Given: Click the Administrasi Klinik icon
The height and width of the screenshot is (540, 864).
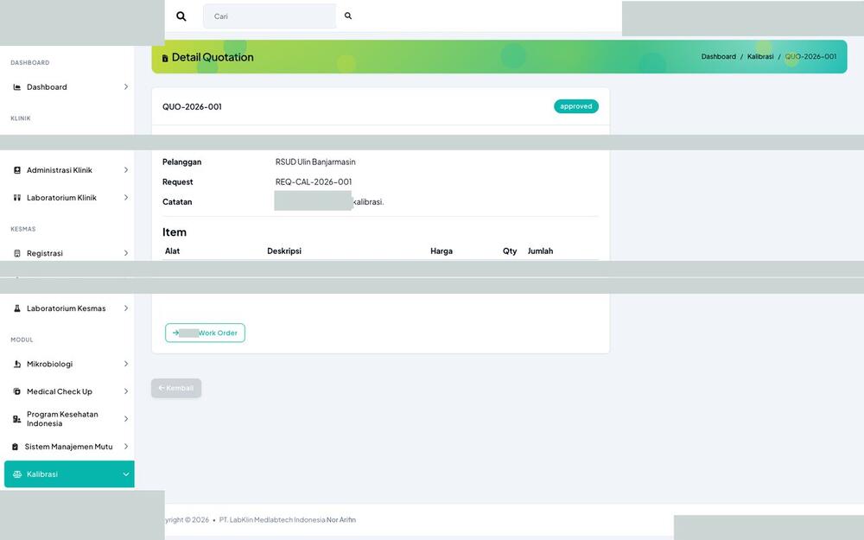Looking at the screenshot, I should pyautogui.click(x=17, y=170).
